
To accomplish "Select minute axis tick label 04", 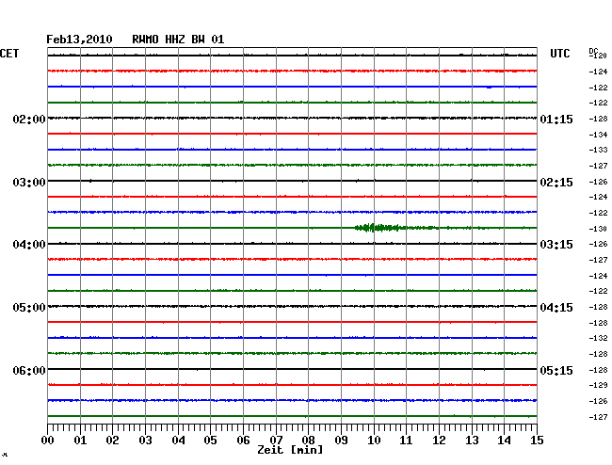I will (x=178, y=440).
